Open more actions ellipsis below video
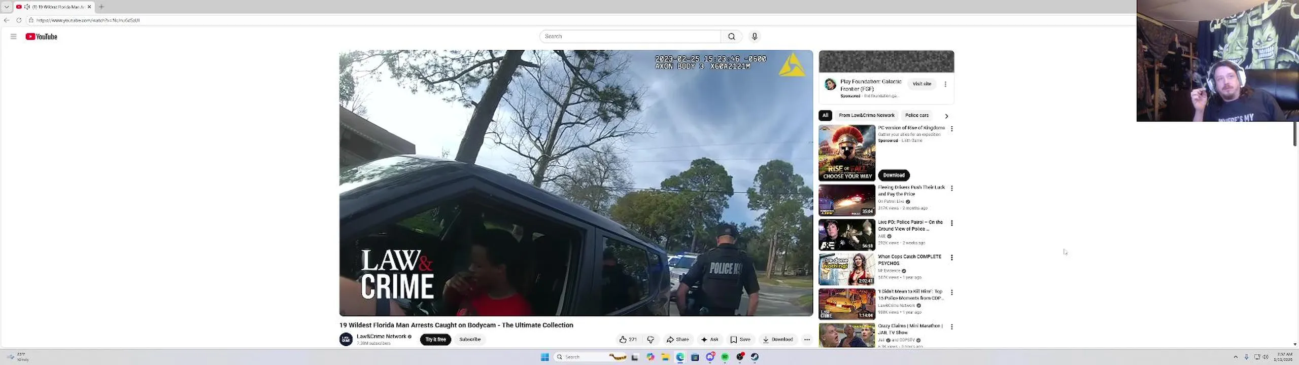This screenshot has height=365, width=1299. 807,340
